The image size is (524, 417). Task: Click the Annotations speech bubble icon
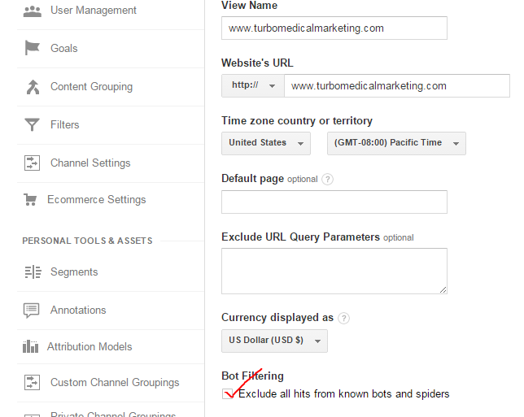pyautogui.click(x=33, y=310)
